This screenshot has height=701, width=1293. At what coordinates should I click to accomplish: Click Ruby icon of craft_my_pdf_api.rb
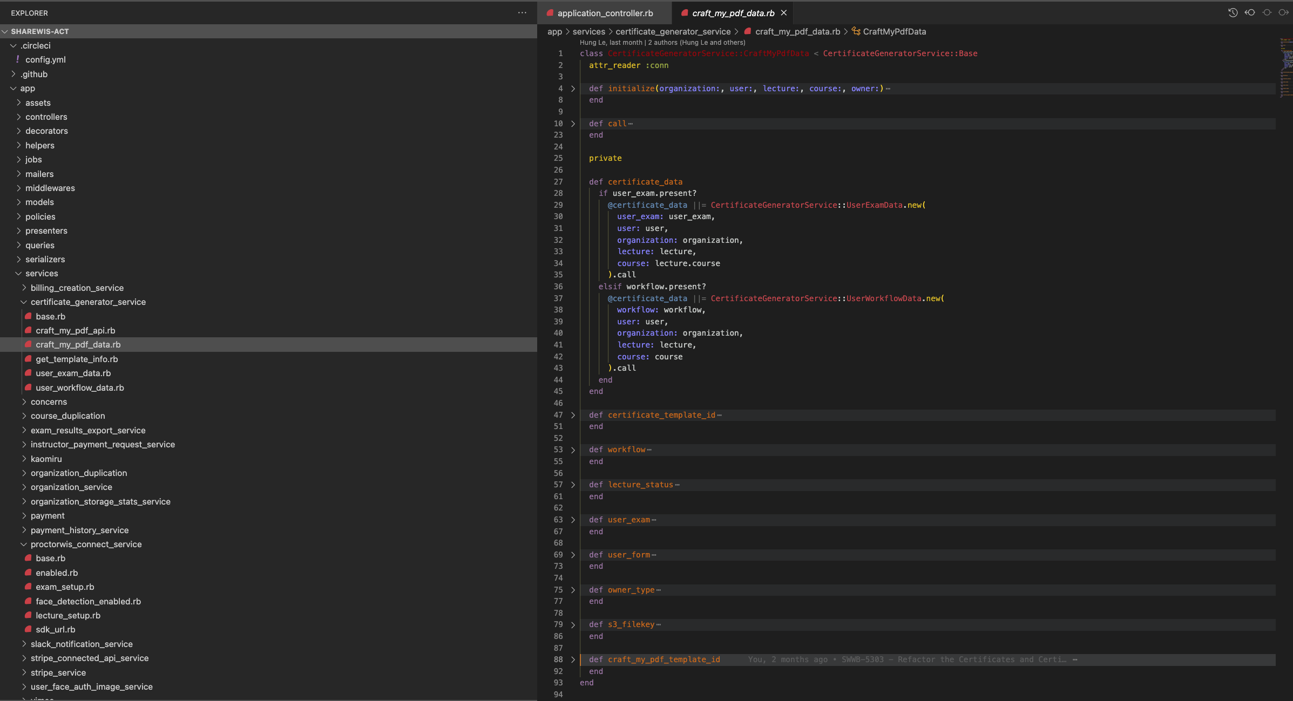[28, 330]
